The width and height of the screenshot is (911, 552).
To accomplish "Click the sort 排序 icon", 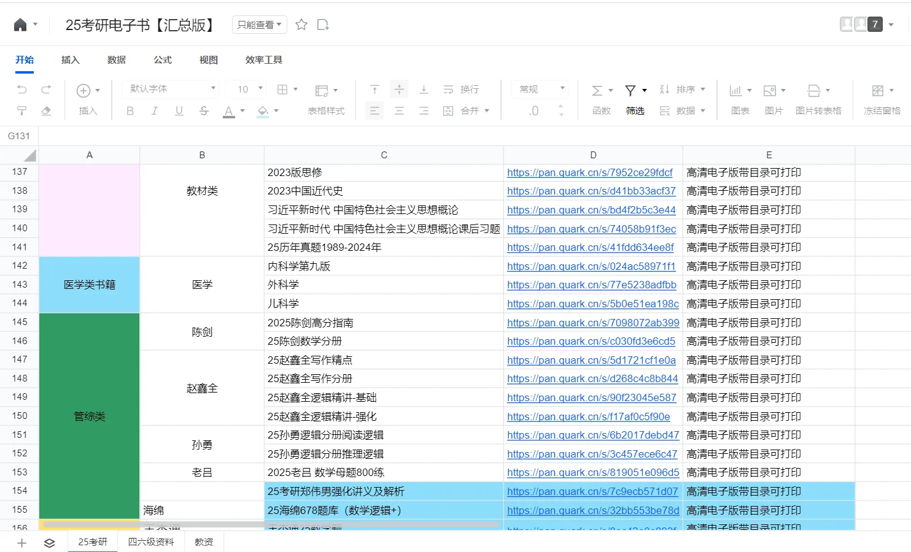I will tap(664, 90).
